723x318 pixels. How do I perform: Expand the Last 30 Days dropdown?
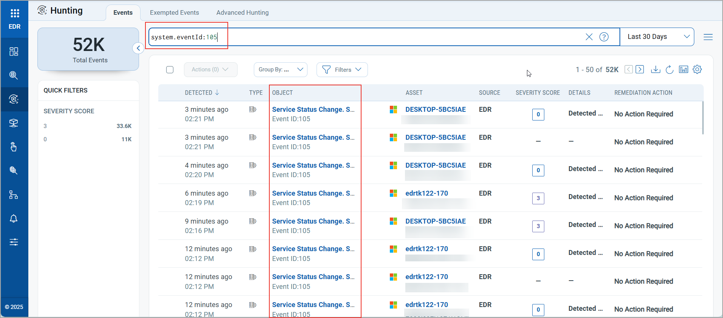point(657,37)
